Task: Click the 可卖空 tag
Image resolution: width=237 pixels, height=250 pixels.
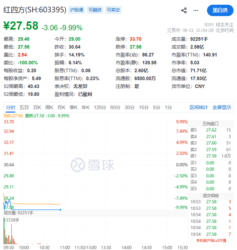Action: [113, 10]
